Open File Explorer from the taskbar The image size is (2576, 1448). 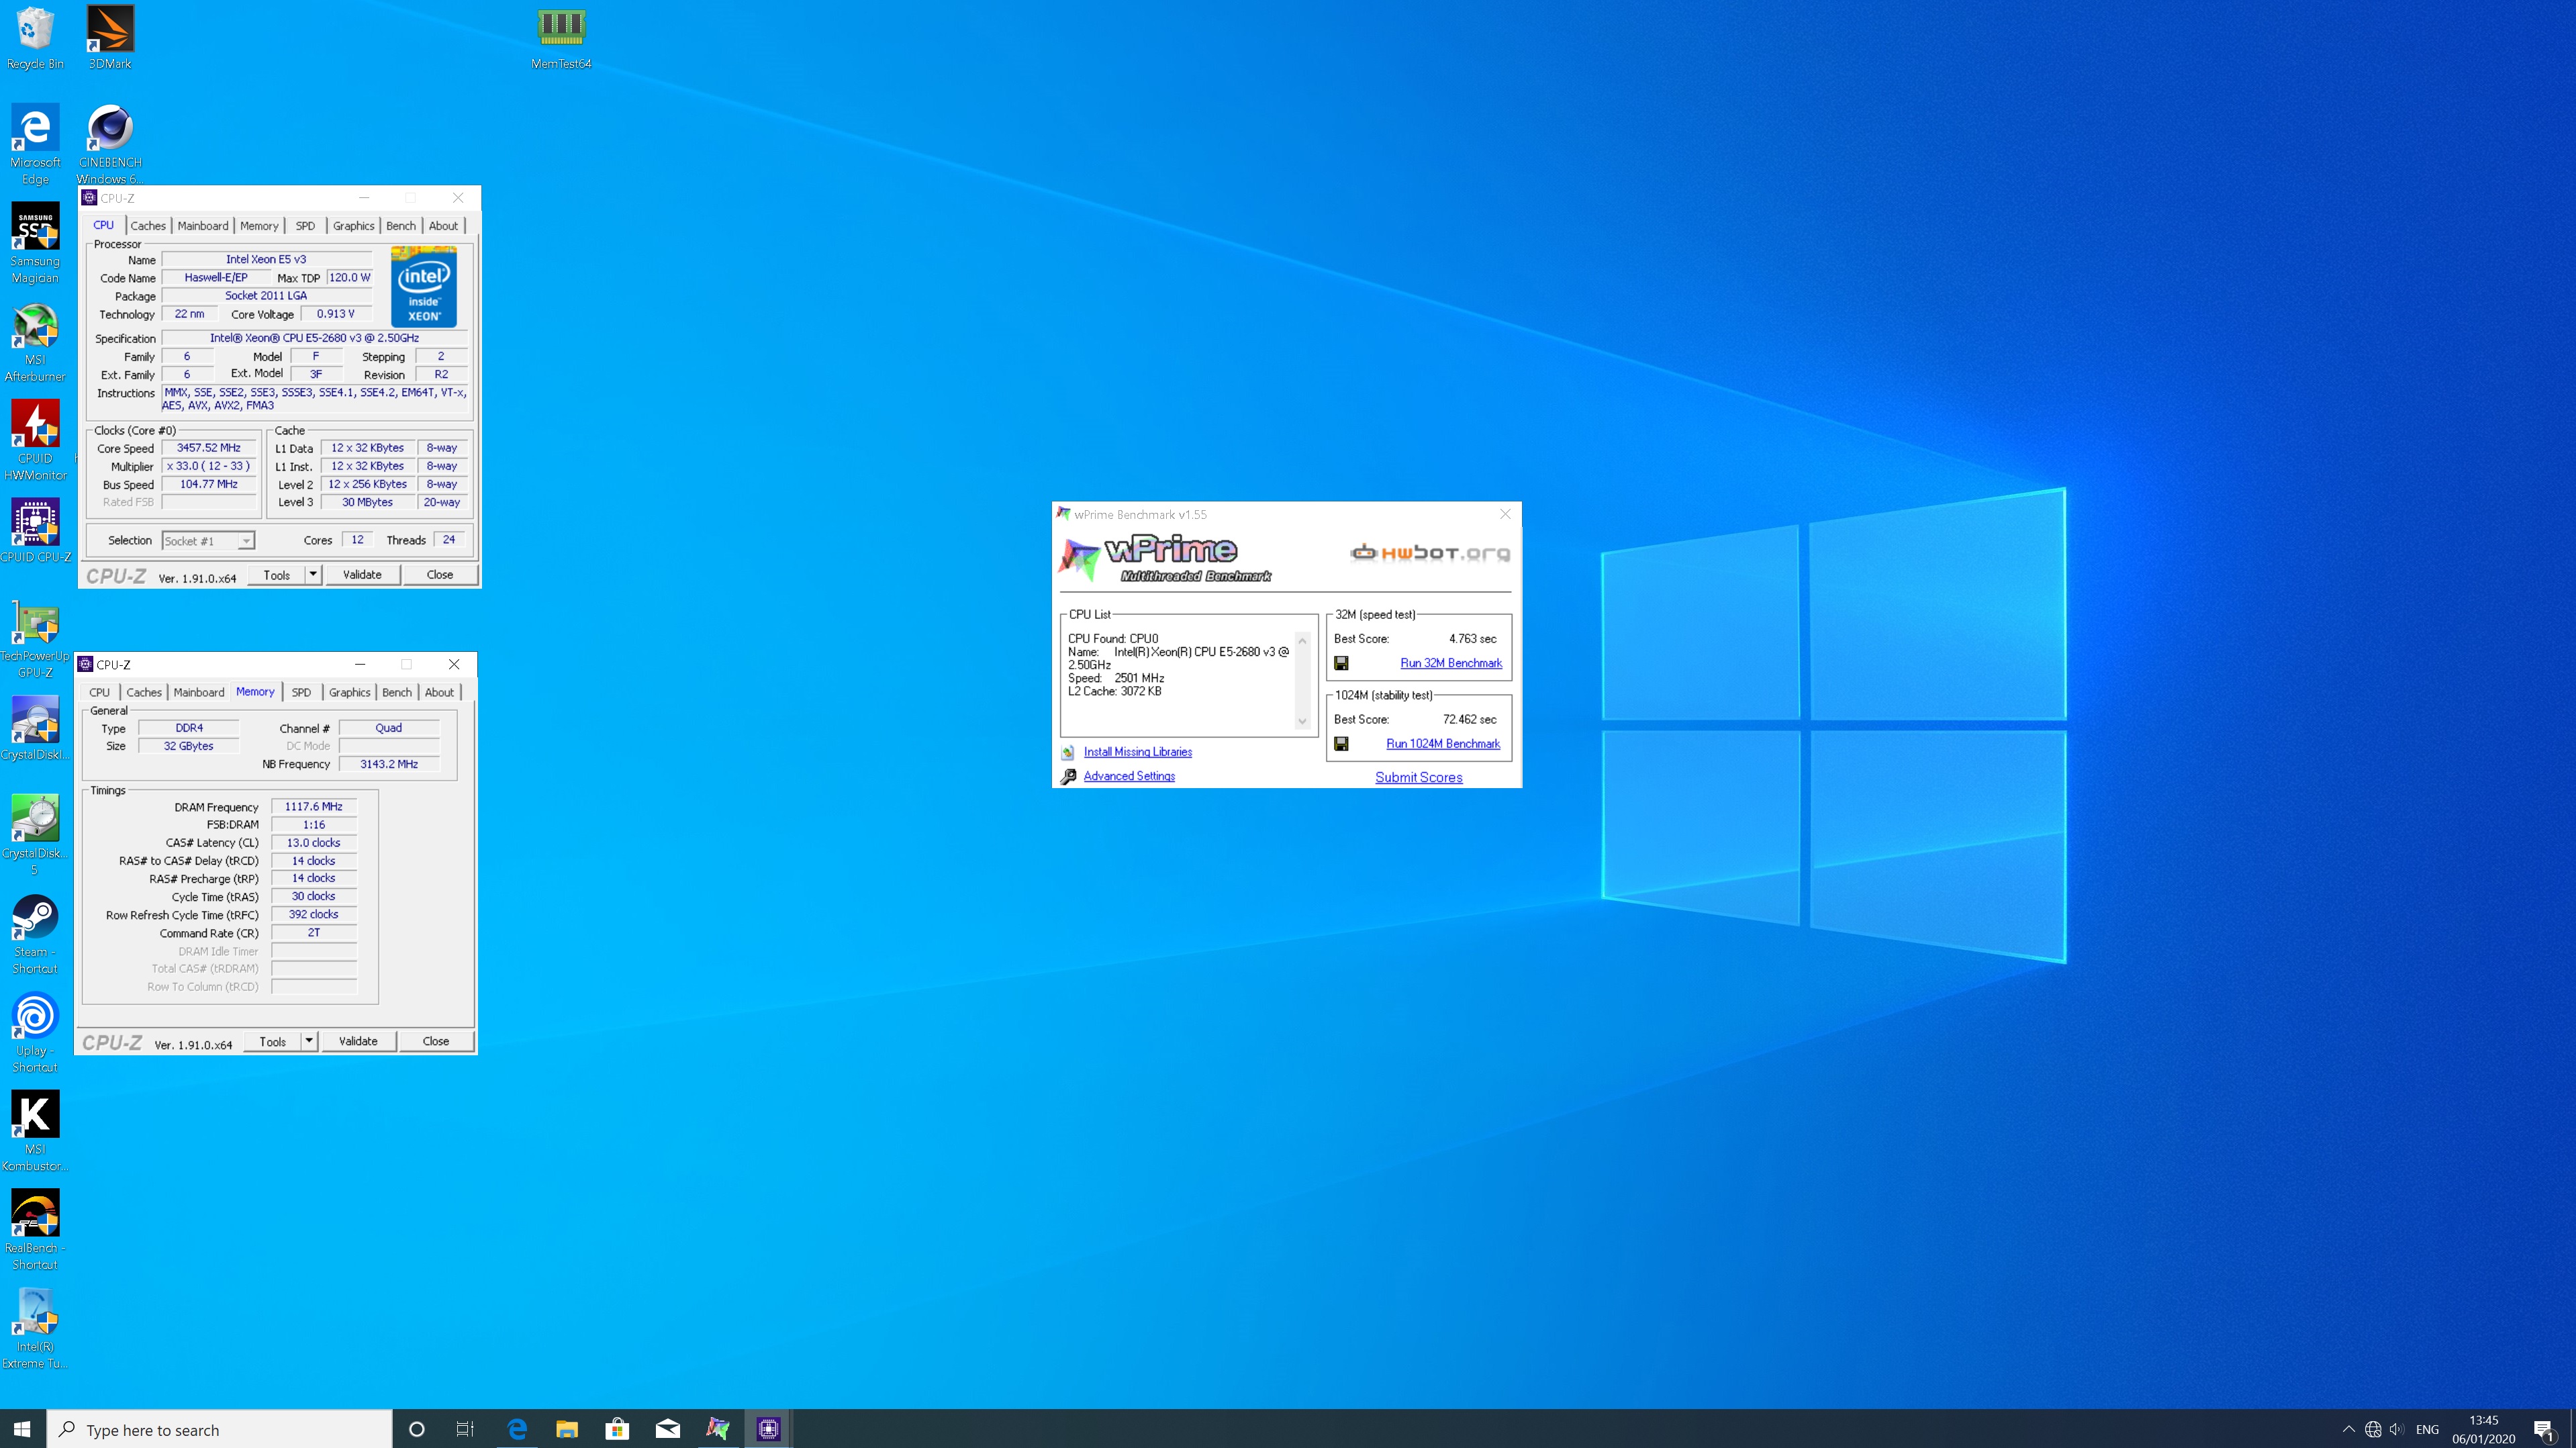[567, 1429]
